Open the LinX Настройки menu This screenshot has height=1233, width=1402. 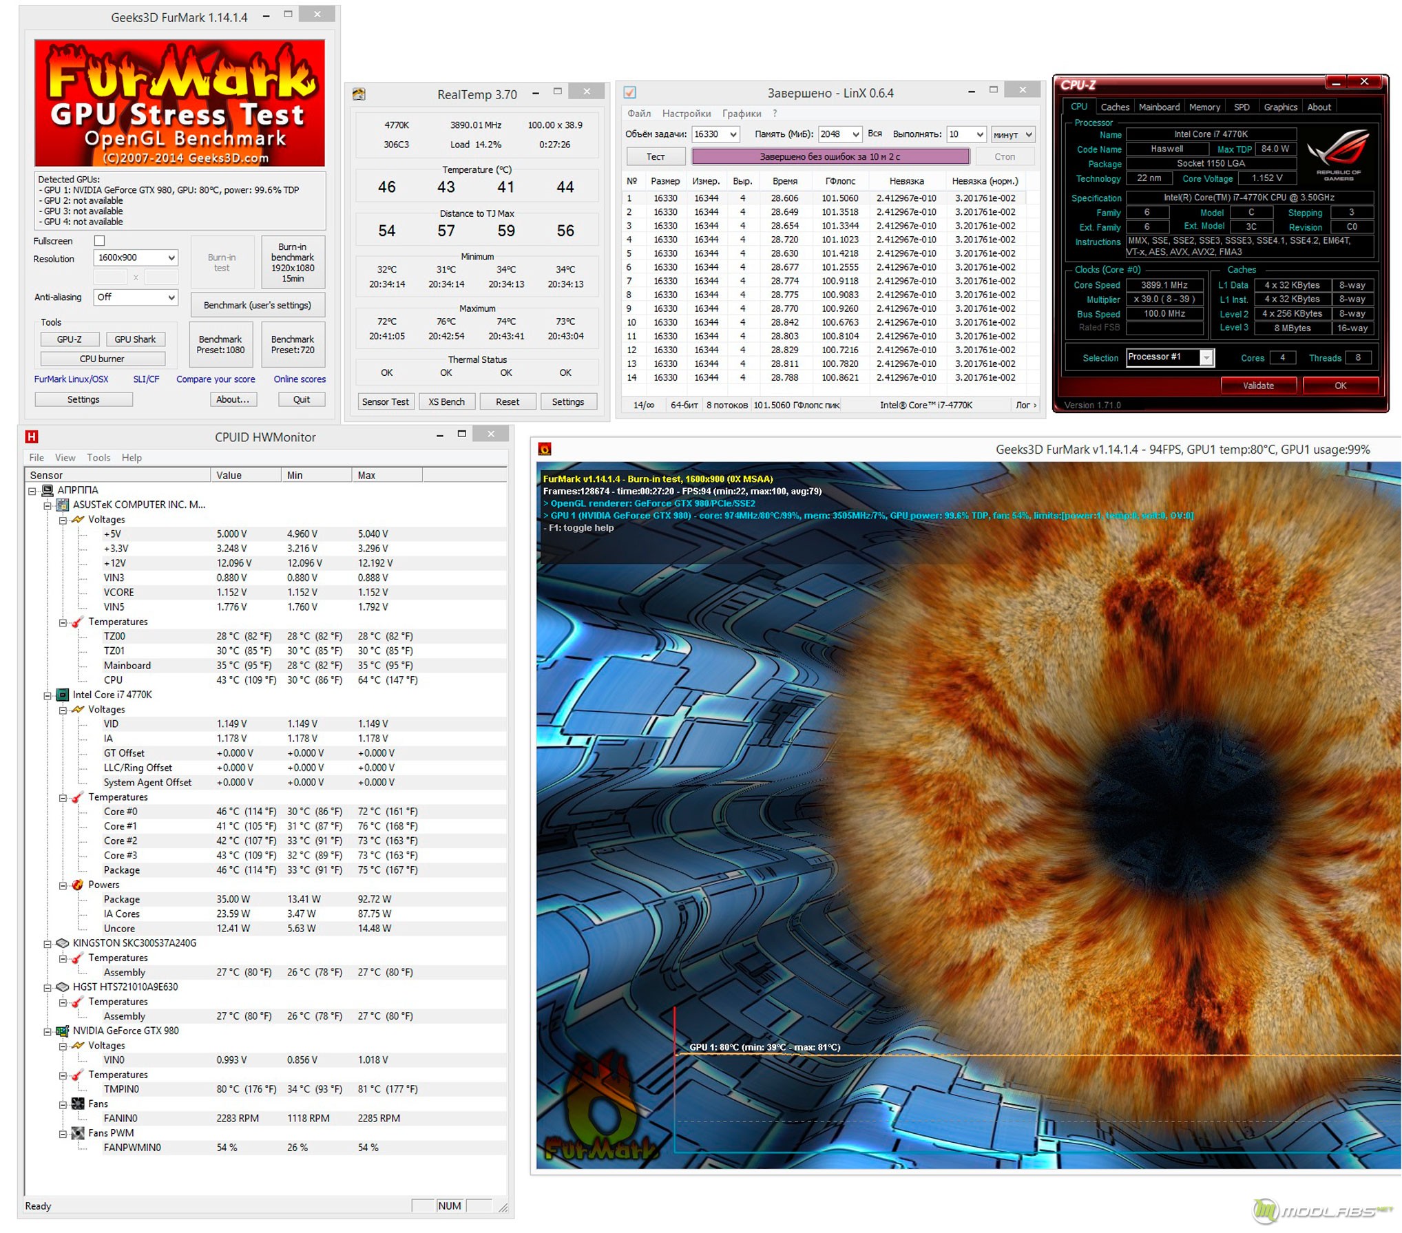point(687,114)
